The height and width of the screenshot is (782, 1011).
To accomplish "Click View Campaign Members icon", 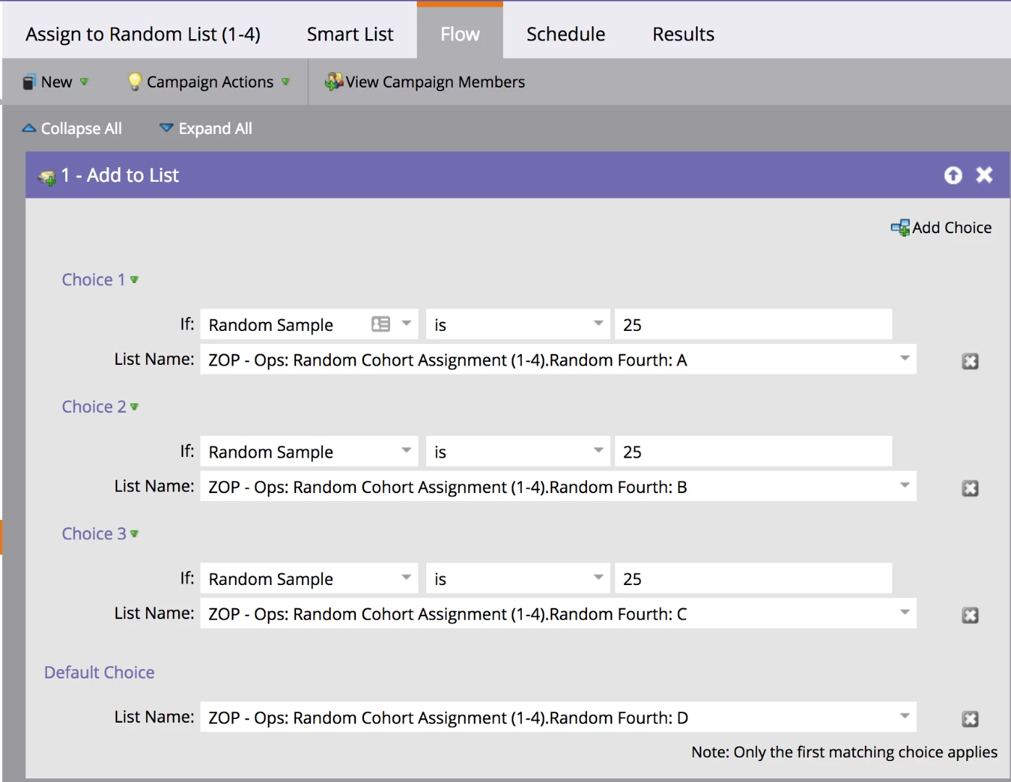I will 334,82.
